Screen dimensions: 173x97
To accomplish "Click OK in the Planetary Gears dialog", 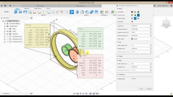I will pyautogui.click(x=141, y=89).
